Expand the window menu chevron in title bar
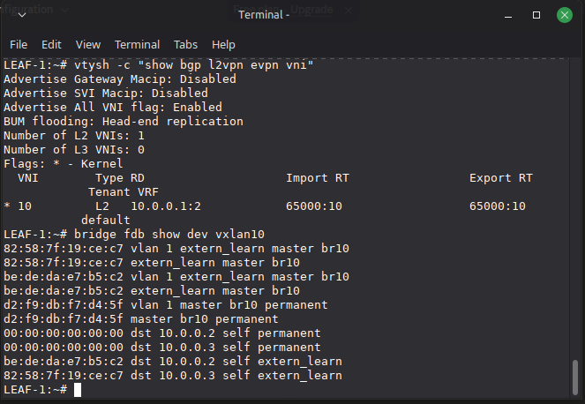Viewport: 585px width, 404px height. [22, 15]
